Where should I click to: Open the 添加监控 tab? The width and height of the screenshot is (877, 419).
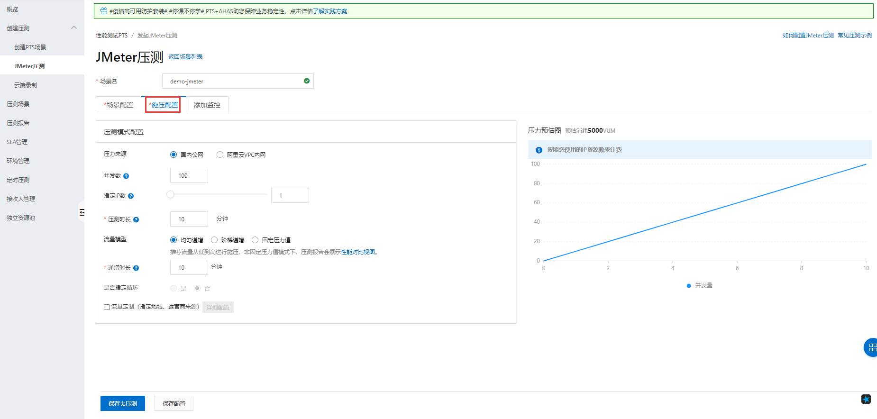point(207,105)
